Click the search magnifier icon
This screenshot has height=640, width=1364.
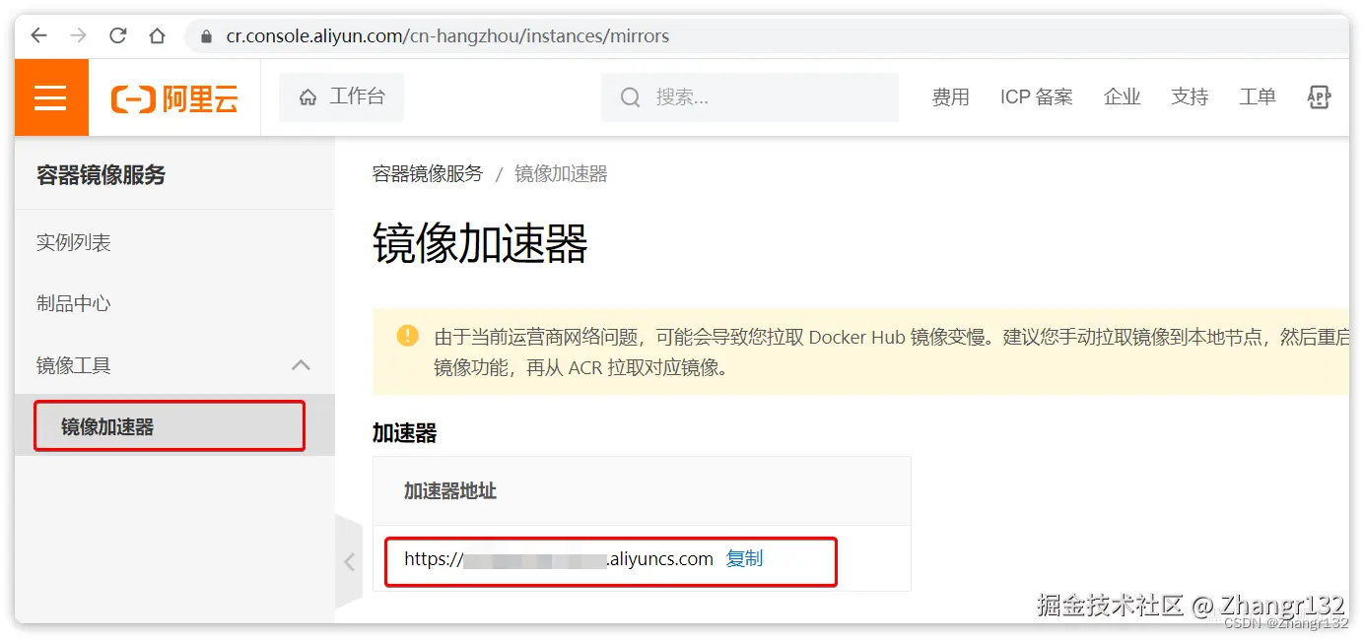click(630, 96)
